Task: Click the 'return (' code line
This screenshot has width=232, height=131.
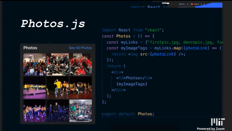Action: (x=116, y=66)
